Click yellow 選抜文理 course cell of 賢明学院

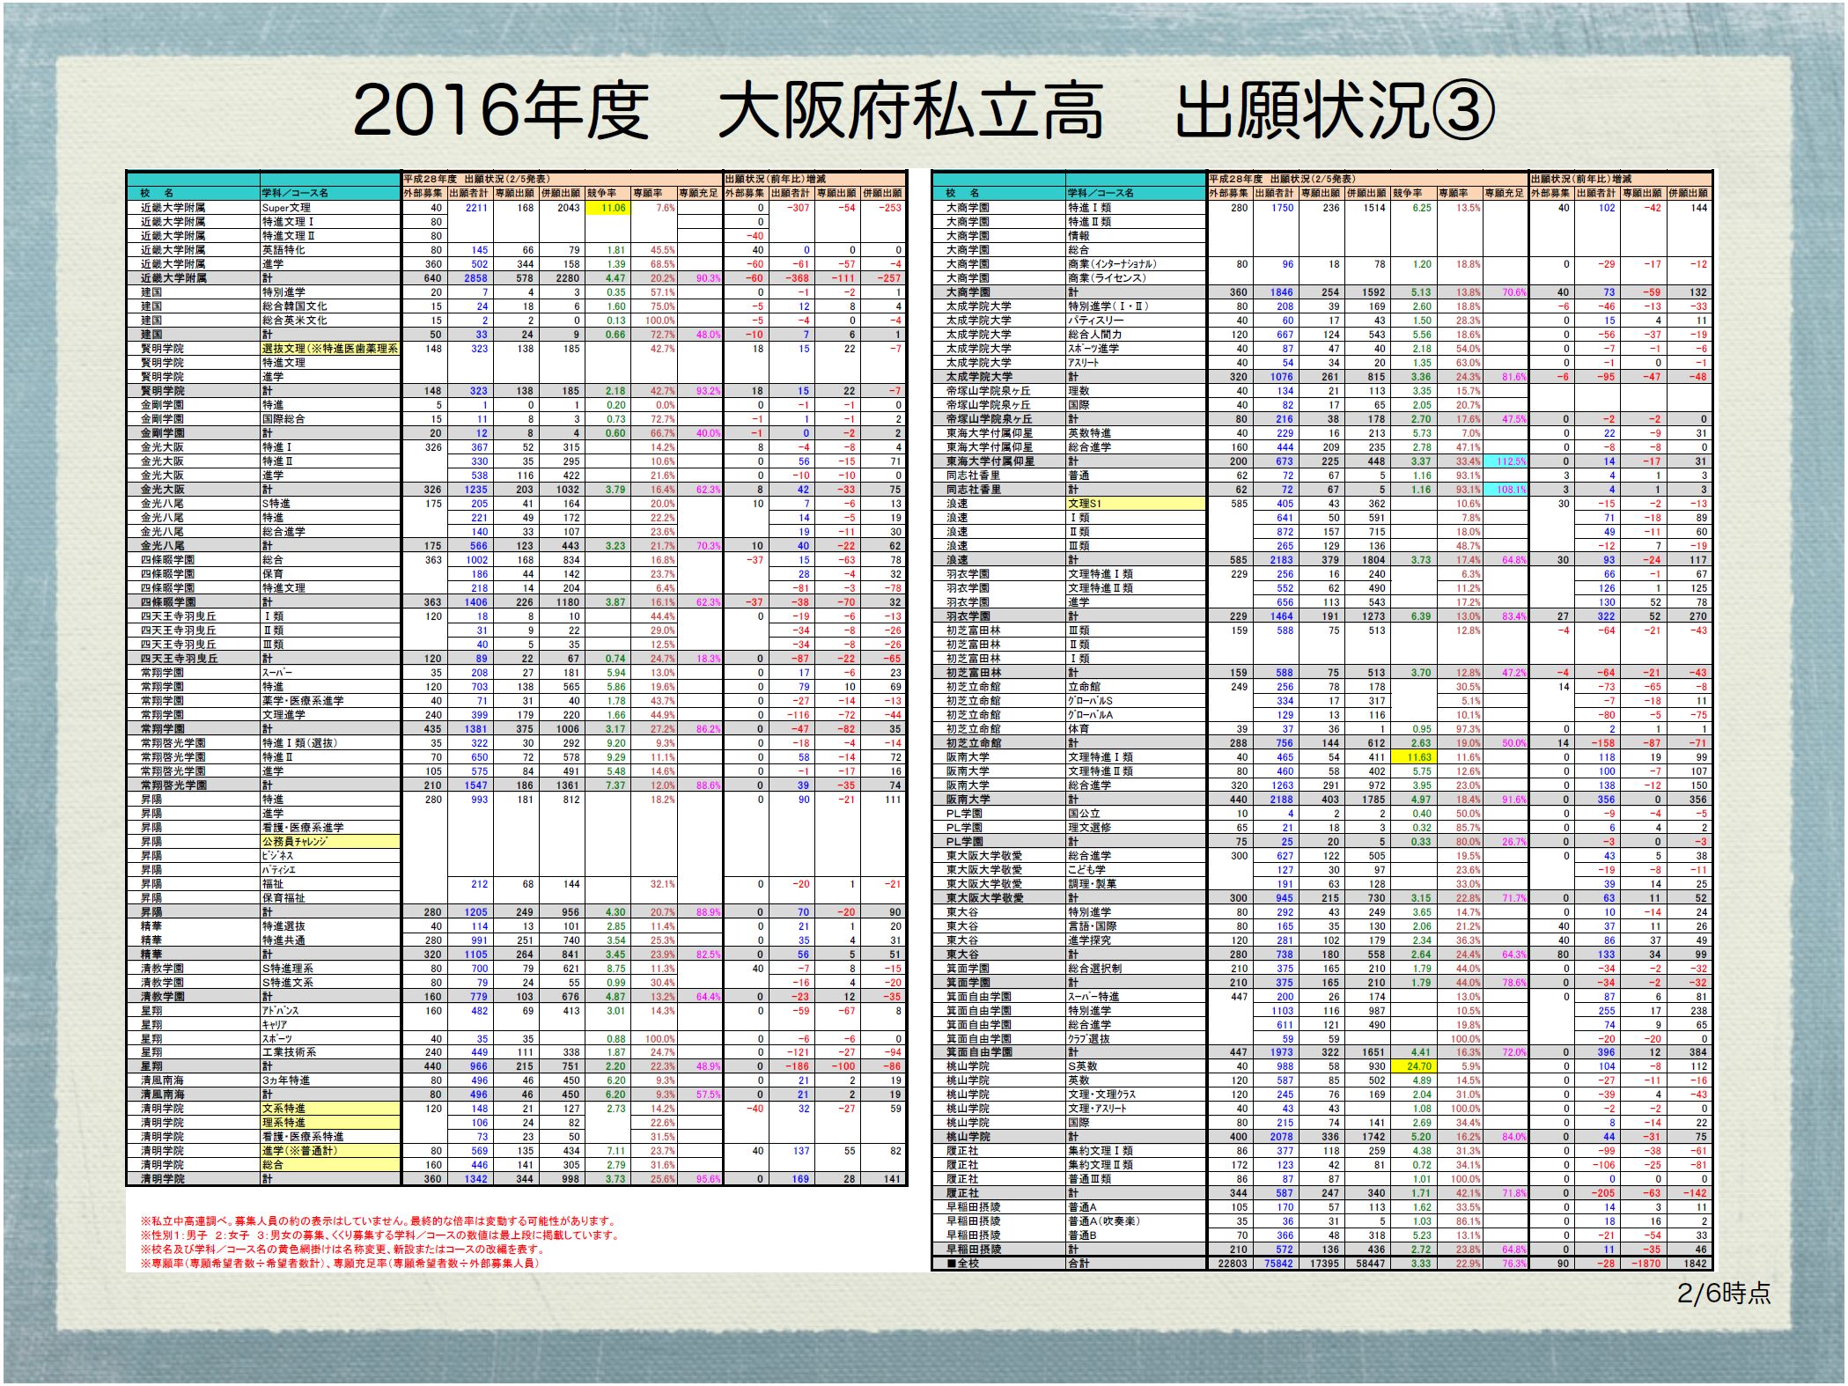coord(329,349)
